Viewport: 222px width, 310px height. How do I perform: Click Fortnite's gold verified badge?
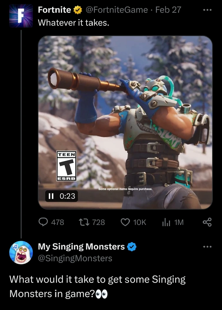coord(78,10)
